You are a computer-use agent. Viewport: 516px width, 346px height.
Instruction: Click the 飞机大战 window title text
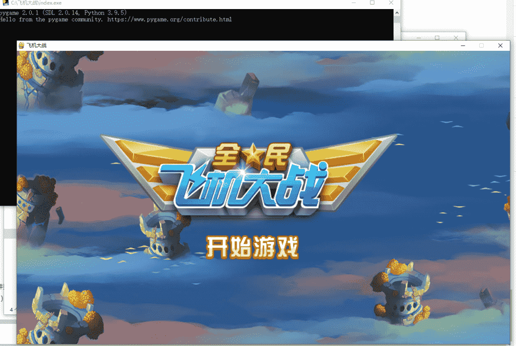(x=36, y=45)
